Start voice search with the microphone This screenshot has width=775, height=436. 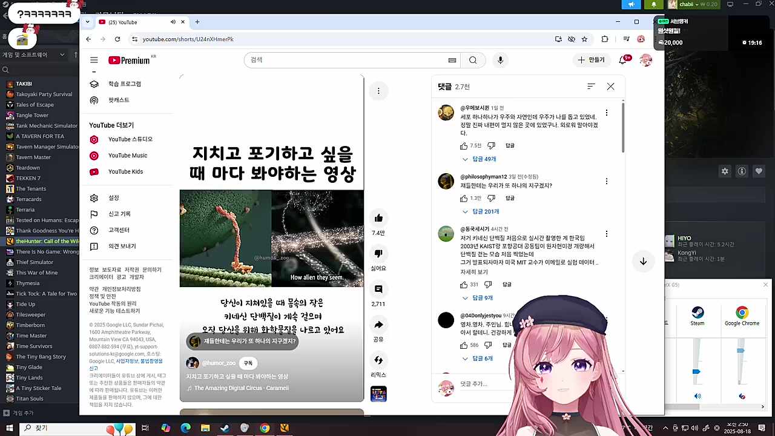point(500,60)
